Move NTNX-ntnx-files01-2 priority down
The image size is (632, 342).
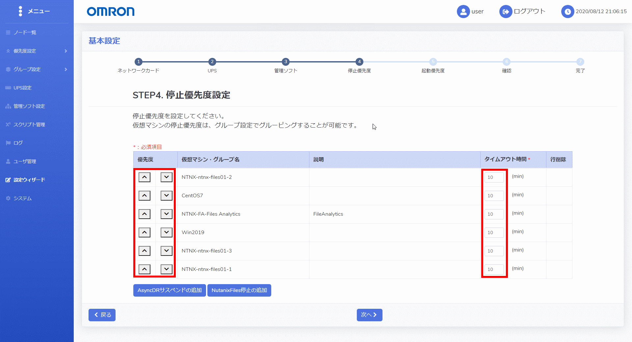point(167,177)
